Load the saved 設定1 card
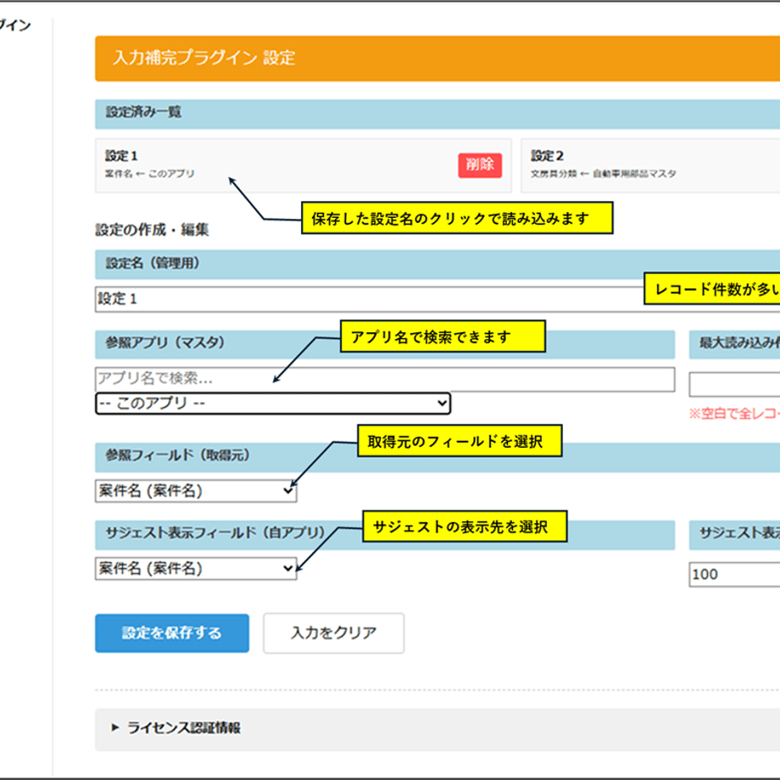Viewport: 780px width, 780px height. pos(303,165)
